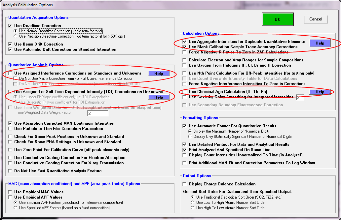Open Help for Chemical Age Calculation
Screen dimensions: 341x220
click(x=320, y=92)
